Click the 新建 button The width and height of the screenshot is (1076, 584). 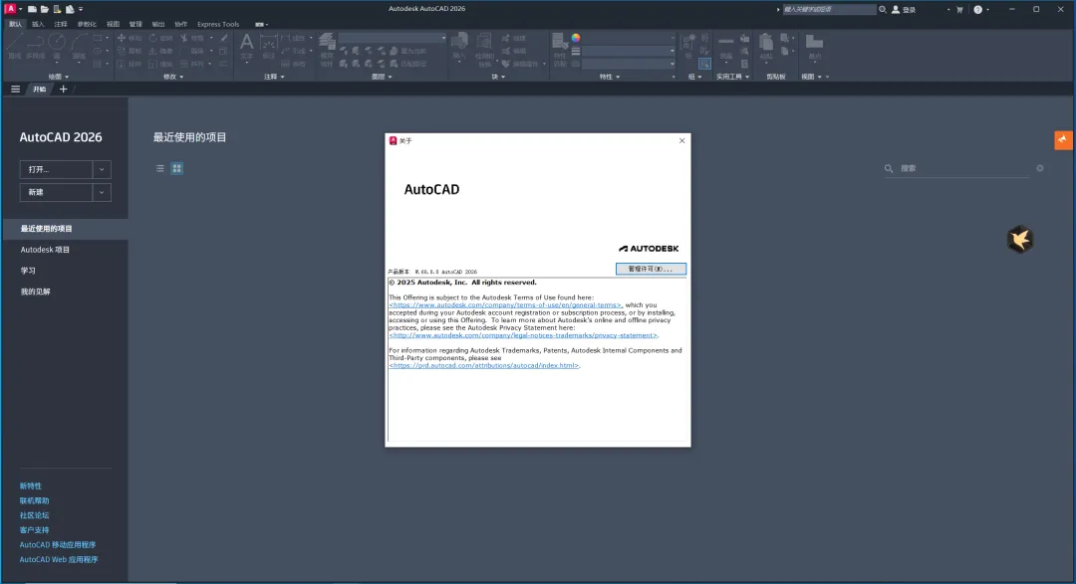click(x=56, y=193)
